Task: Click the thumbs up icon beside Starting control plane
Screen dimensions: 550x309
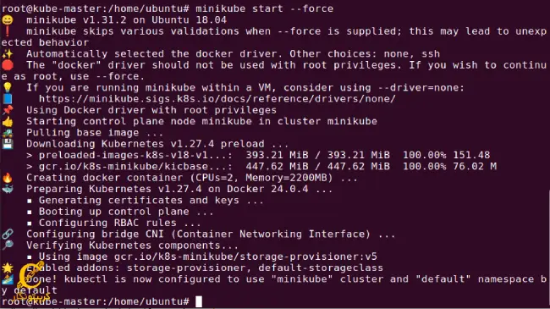Action: [8, 121]
